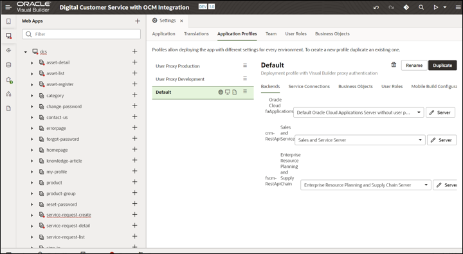
Task: Open the top-right header options menu
Action: tap(458, 7)
